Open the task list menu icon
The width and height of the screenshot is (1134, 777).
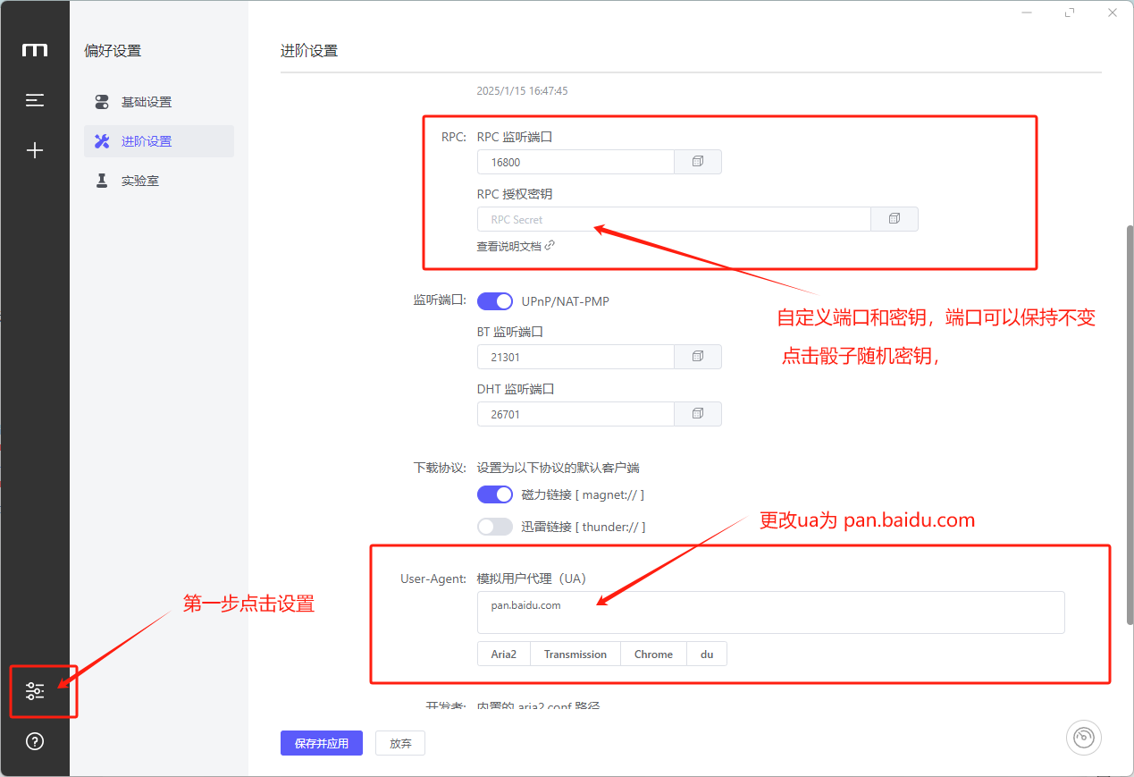tap(35, 100)
